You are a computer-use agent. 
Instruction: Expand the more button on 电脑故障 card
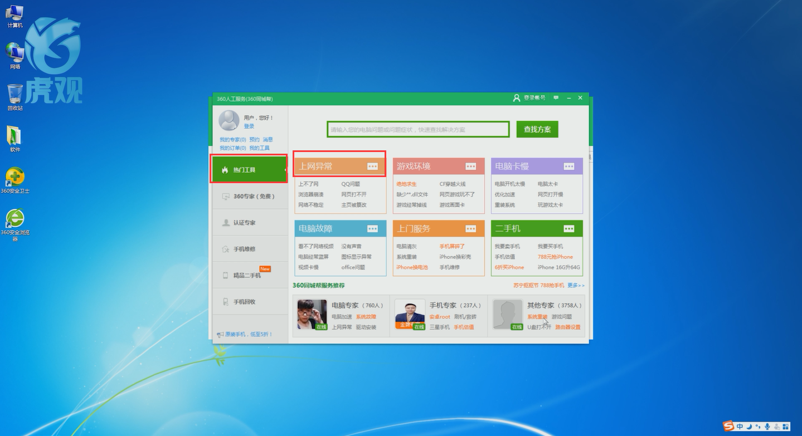(372, 229)
